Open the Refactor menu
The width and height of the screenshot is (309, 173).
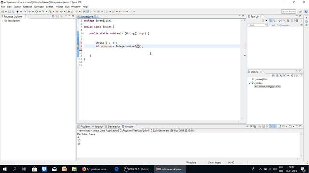[28, 7]
